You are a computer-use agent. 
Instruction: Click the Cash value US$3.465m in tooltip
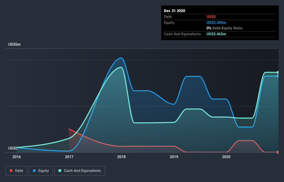click(x=216, y=34)
